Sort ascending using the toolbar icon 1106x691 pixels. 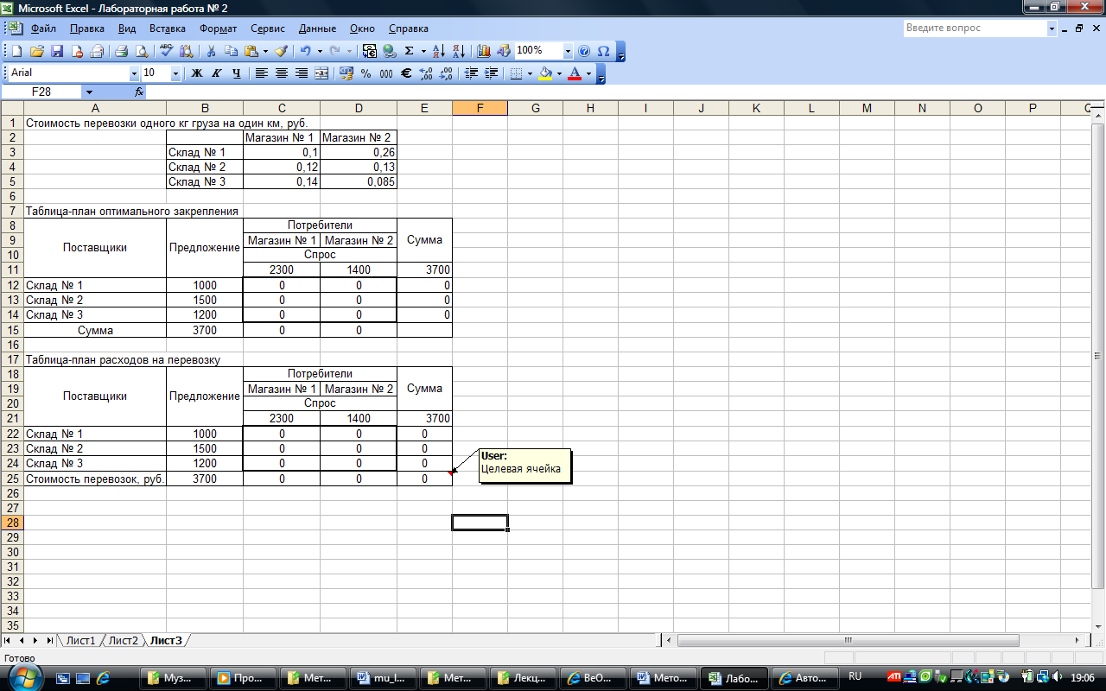click(438, 51)
